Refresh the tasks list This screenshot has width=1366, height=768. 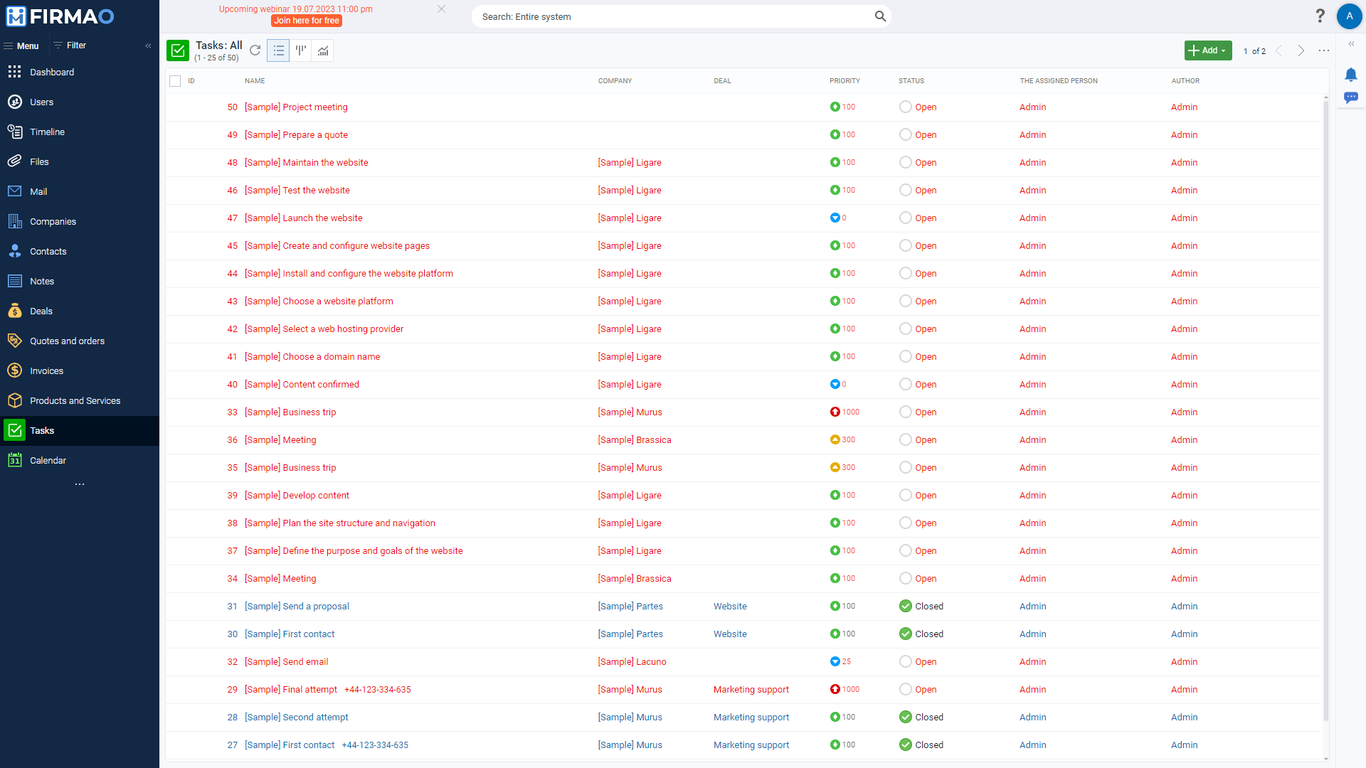pyautogui.click(x=255, y=50)
